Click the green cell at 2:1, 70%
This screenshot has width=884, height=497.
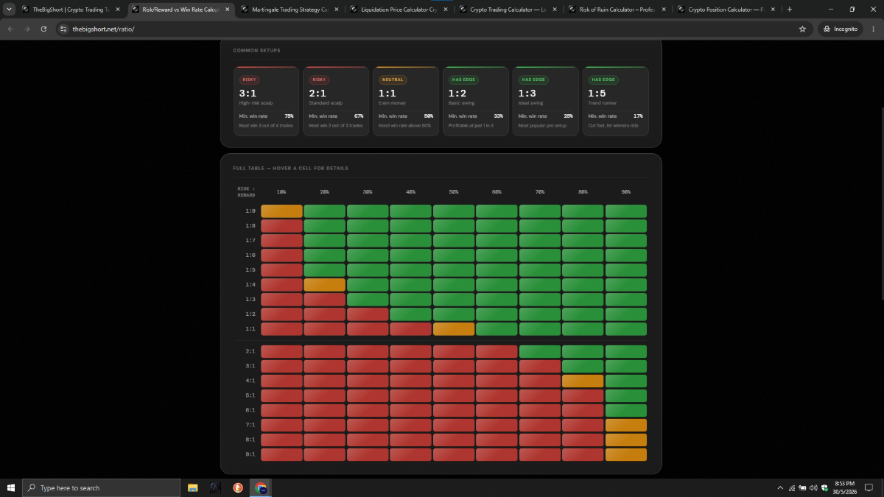point(540,352)
